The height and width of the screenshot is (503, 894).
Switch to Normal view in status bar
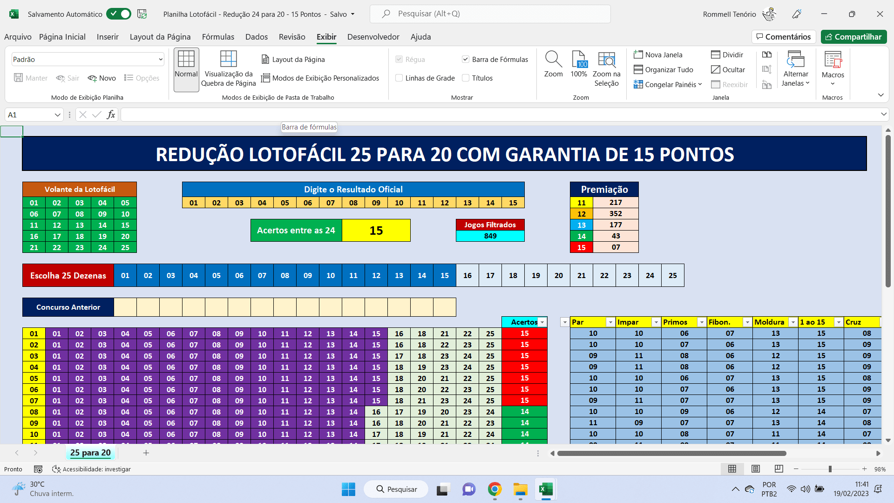coord(732,469)
